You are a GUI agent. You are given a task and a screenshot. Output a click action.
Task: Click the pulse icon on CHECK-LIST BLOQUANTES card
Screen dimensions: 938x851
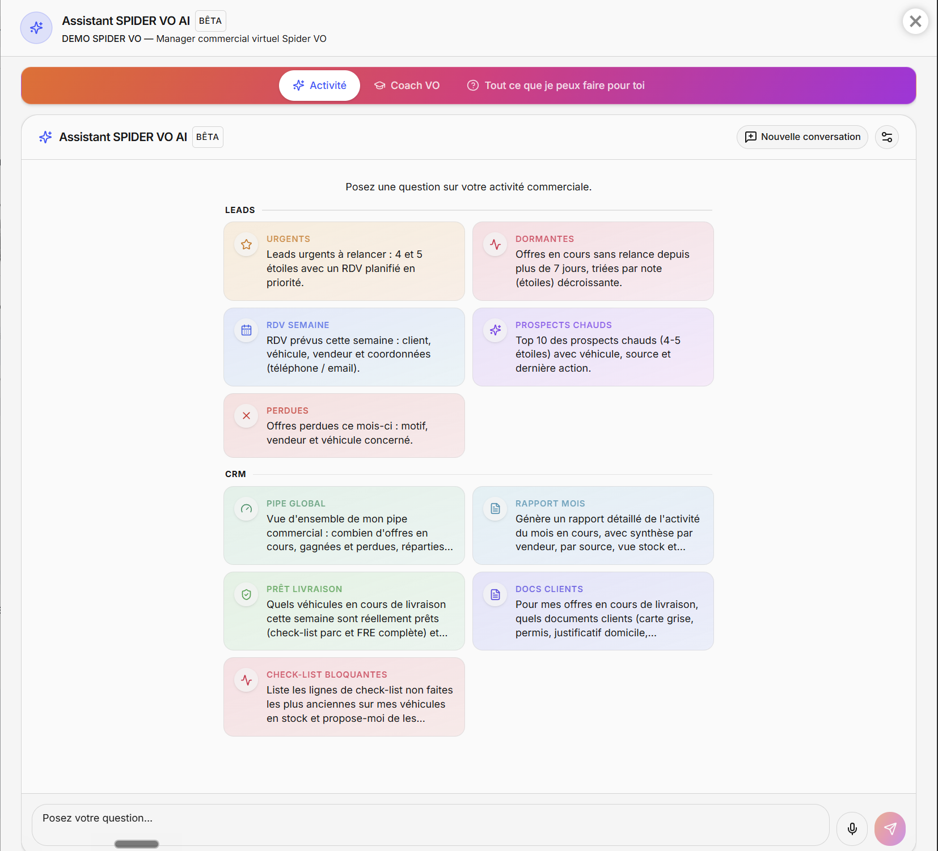[x=246, y=680]
